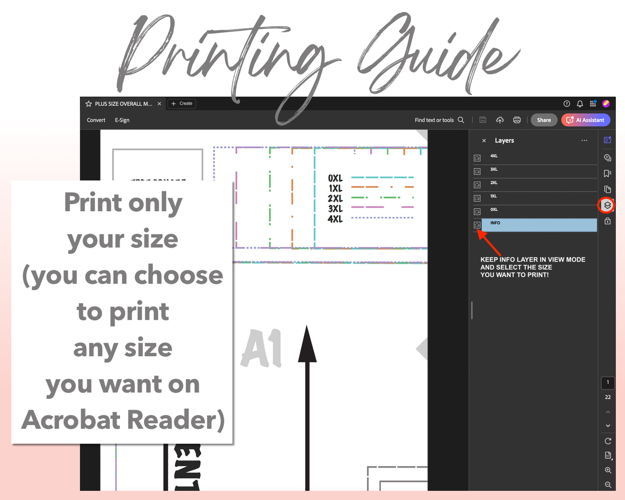This screenshot has width=625, height=500.
Task: Click the Find text or tools search field
Action: point(439,120)
